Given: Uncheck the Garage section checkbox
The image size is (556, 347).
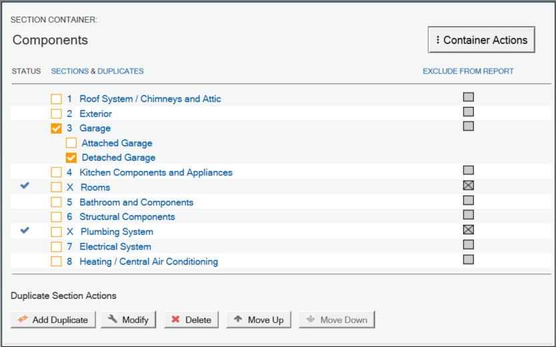Looking at the screenshot, I should click(56, 128).
